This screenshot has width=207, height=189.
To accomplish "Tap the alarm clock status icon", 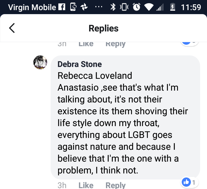I will pyautogui.click(x=136, y=7).
